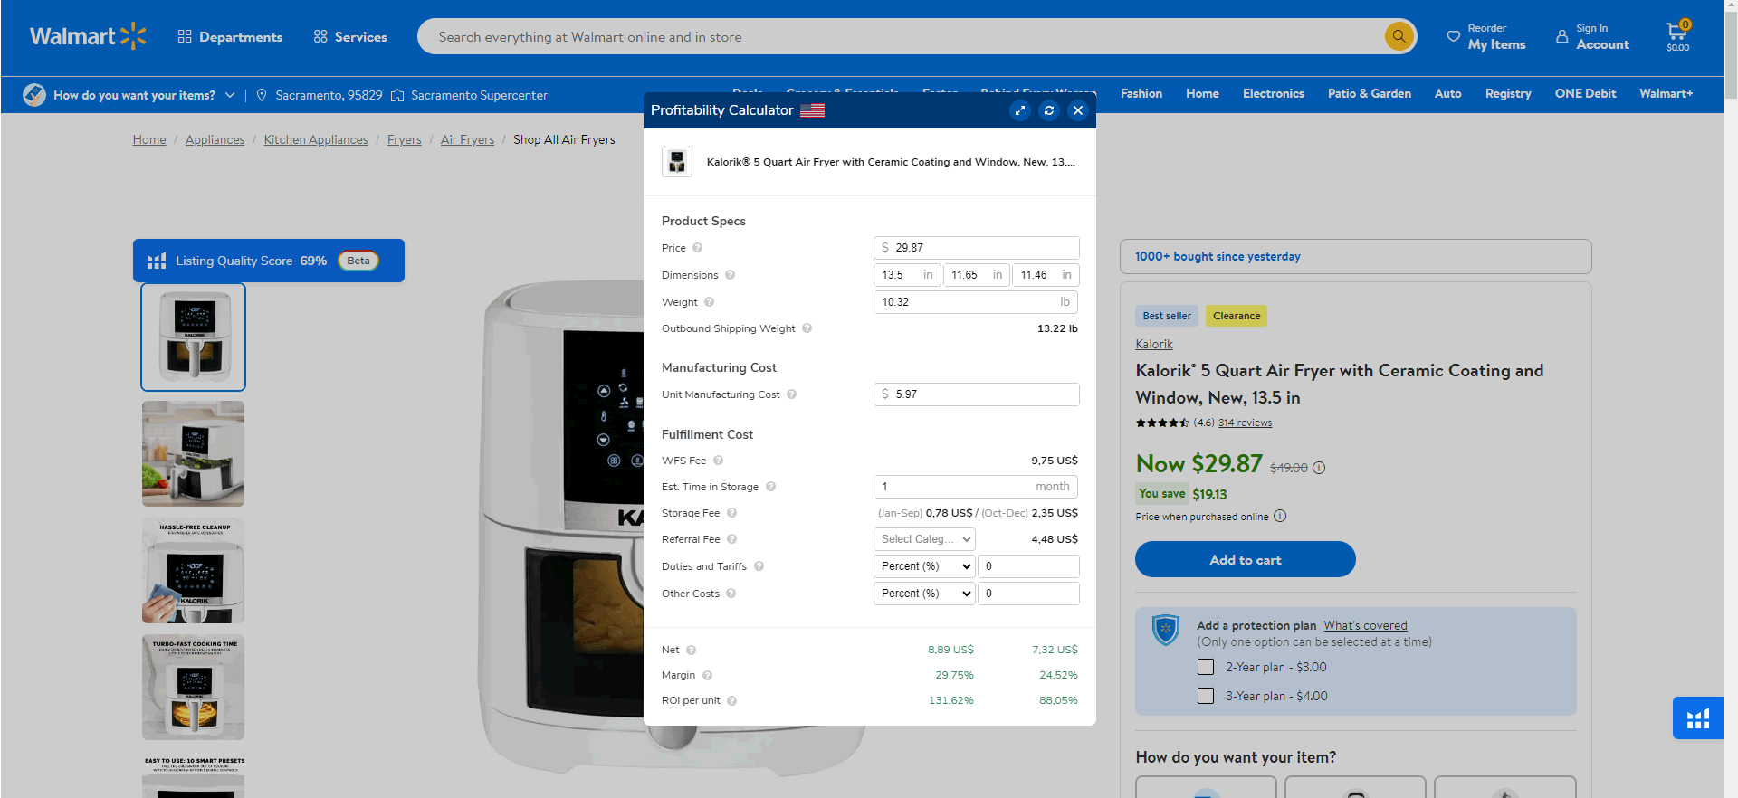Click Unit Manufacturing Cost help icon

791,394
